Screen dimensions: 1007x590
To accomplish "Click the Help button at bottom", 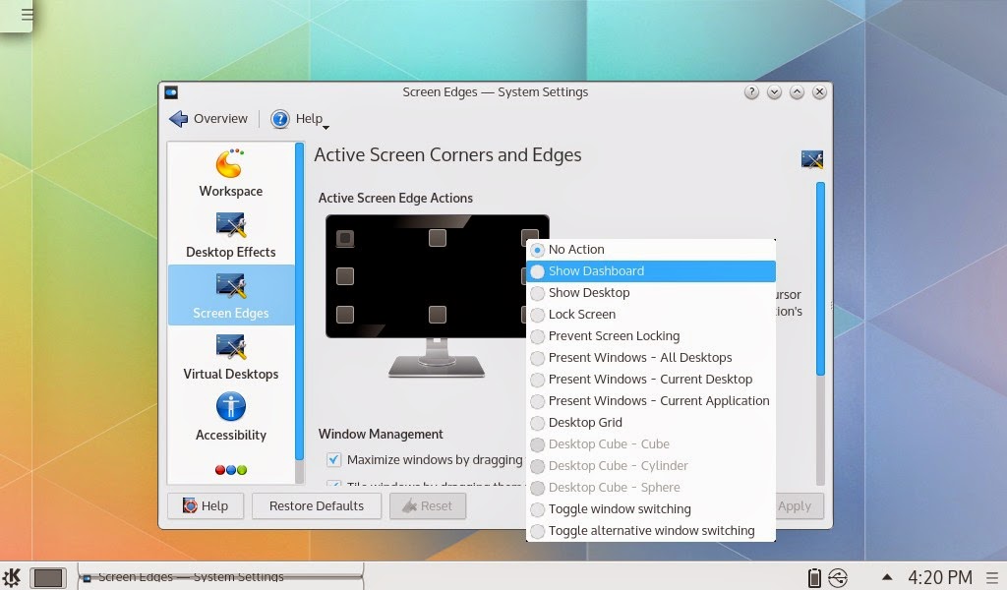I will (206, 505).
